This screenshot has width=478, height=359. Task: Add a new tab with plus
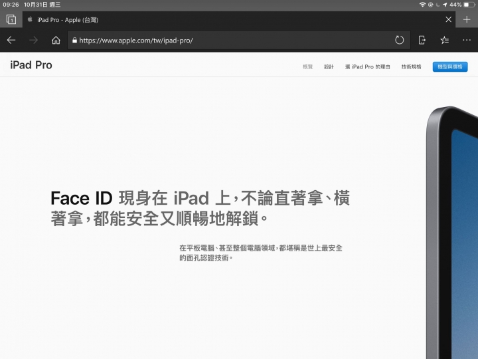click(x=467, y=20)
